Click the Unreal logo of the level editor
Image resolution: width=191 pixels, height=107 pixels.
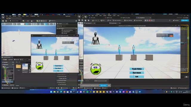tap(3, 17)
